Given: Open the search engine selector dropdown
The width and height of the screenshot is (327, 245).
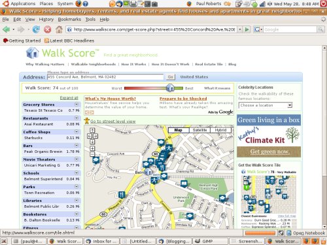Looking at the screenshot, I should click(258, 29).
